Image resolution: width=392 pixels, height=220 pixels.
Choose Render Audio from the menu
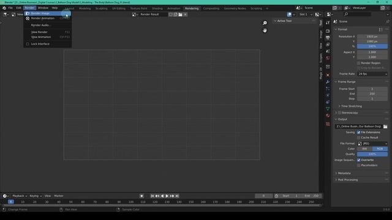[48, 25]
